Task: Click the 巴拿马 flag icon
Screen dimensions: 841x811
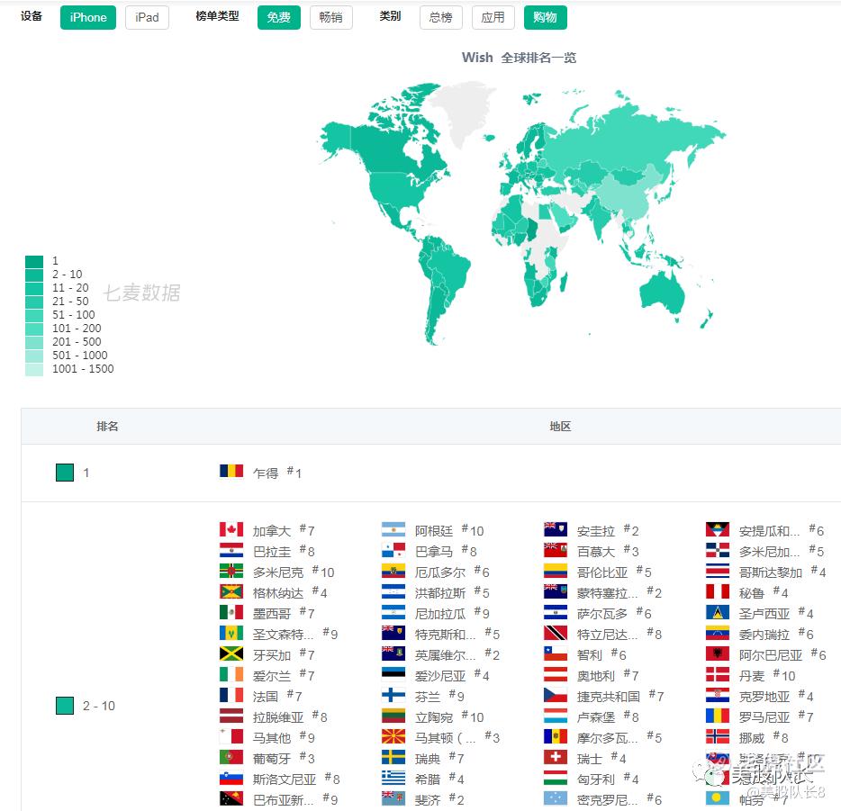Action: tap(393, 550)
